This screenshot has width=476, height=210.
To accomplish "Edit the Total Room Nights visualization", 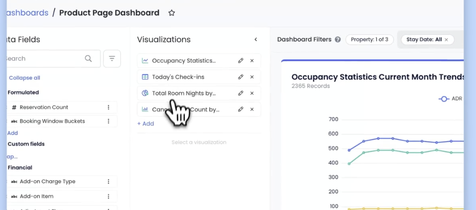I will pos(241,93).
